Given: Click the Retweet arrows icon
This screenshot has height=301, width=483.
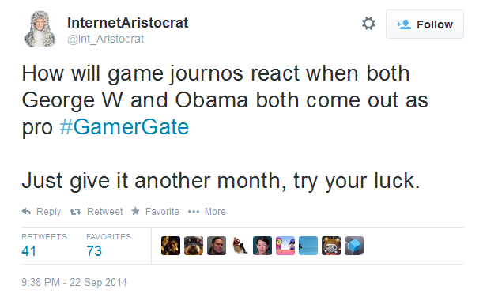Looking at the screenshot, I should tap(75, 212).
